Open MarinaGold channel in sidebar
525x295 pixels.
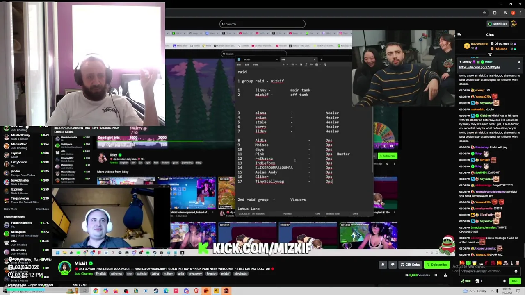click(25, 146)
